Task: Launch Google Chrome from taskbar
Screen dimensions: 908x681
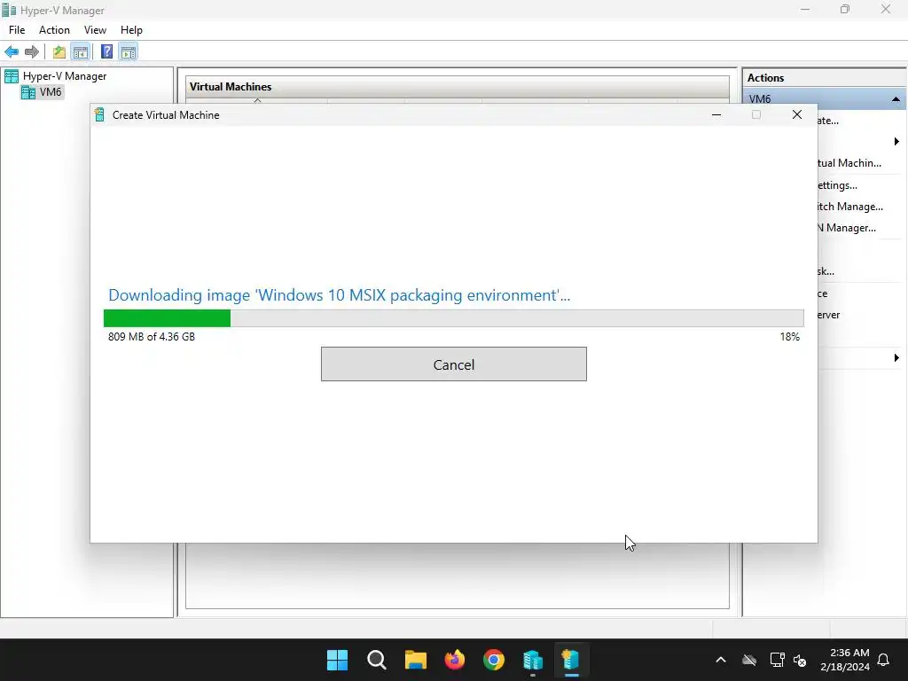Action: coord(493,660)
